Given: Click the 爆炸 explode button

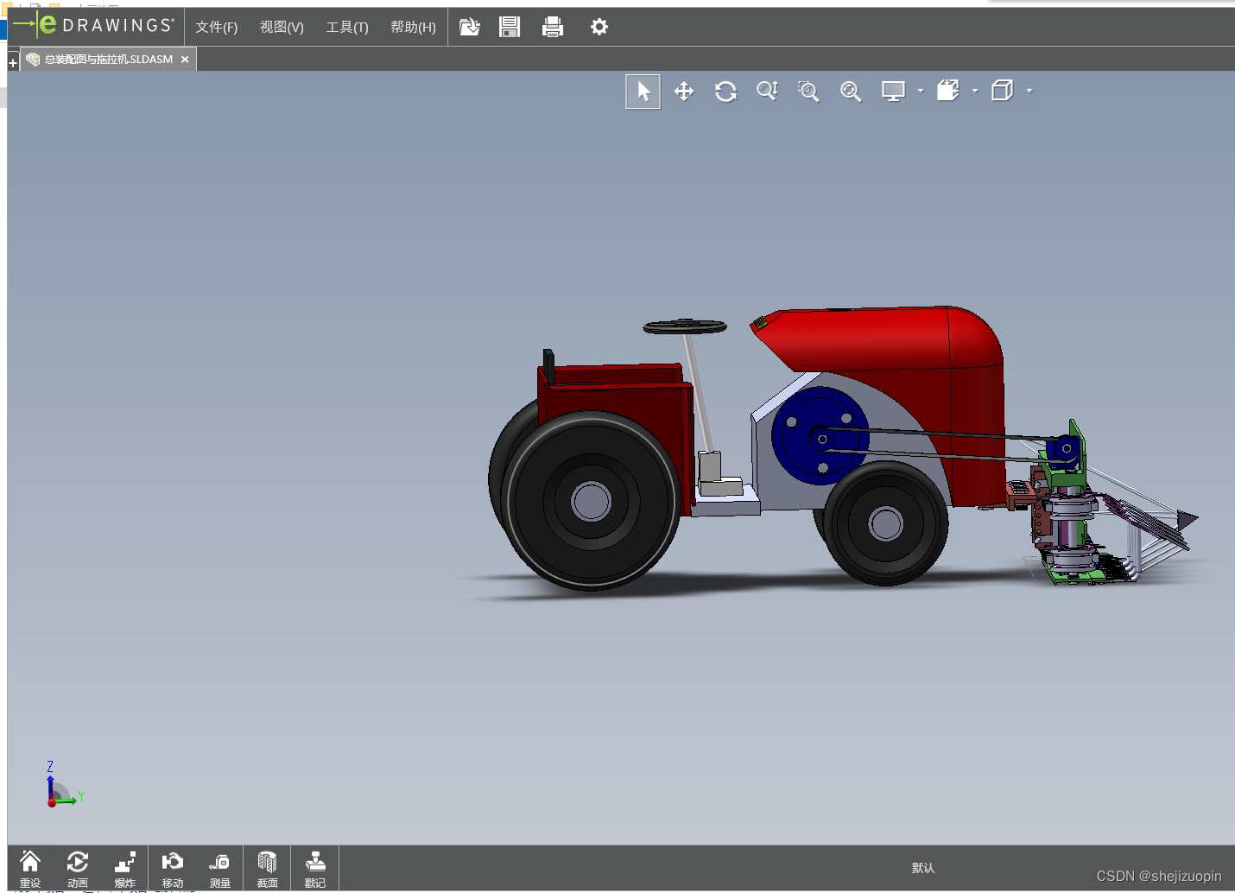Looking at the screenshot, I should (x=125, y=869).
